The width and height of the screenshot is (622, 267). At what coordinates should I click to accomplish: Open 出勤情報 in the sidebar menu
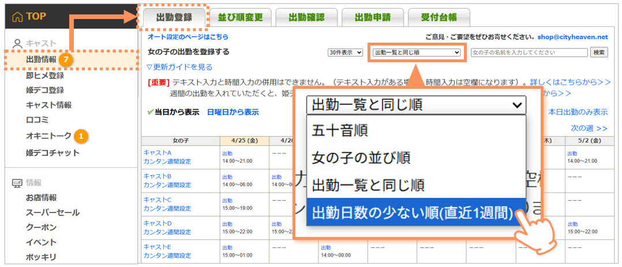tap(41, 60)
